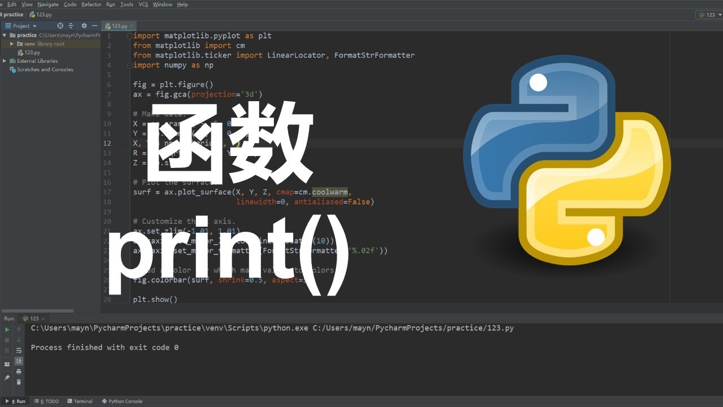Screen dimensions: 723x407
Task: Open the Edit menu
Action: click(x=11, y=4)
